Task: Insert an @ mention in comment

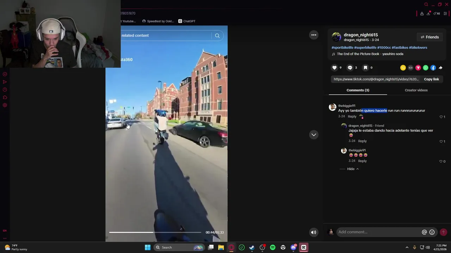Action: (424, 232)
